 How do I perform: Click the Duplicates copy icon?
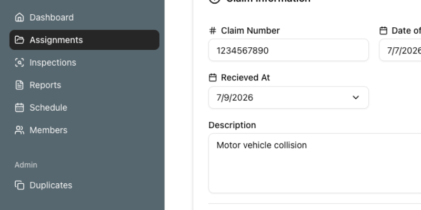click(19, 185)
